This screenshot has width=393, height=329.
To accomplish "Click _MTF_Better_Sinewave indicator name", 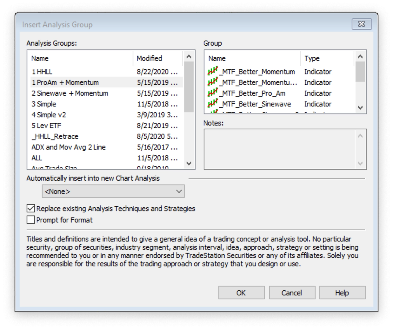I will pos(255,104).
